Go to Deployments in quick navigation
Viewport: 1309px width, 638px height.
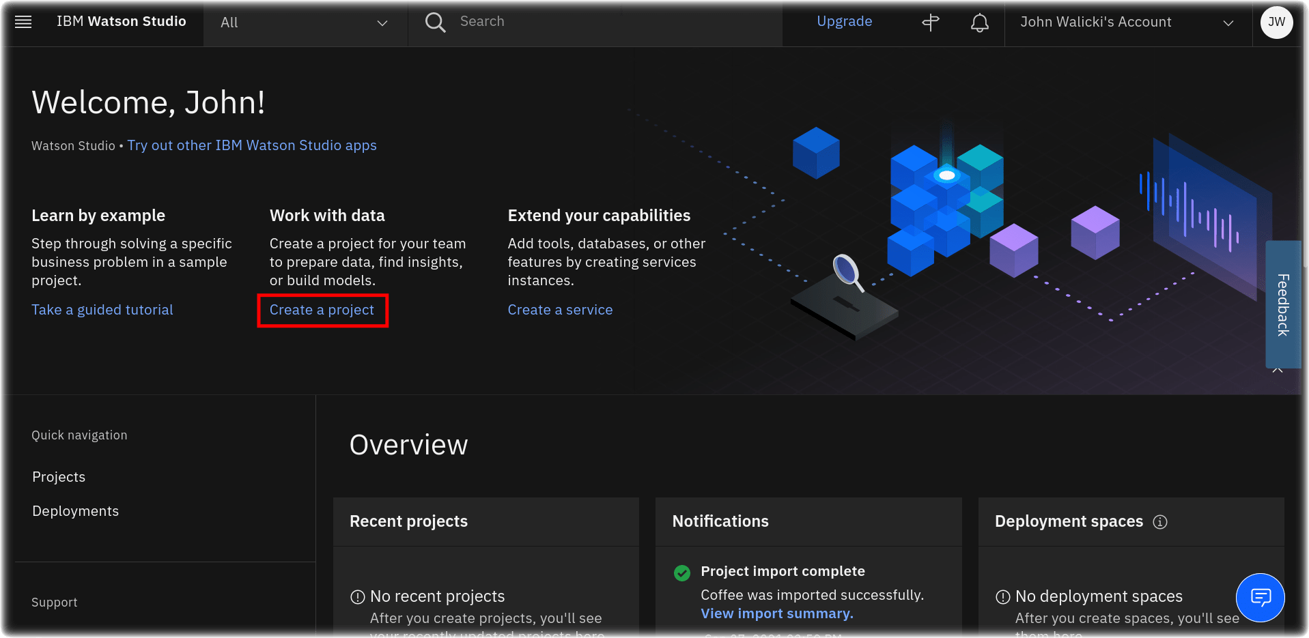click(75, 511)
